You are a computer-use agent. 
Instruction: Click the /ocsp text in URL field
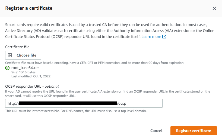pos(122,103)
